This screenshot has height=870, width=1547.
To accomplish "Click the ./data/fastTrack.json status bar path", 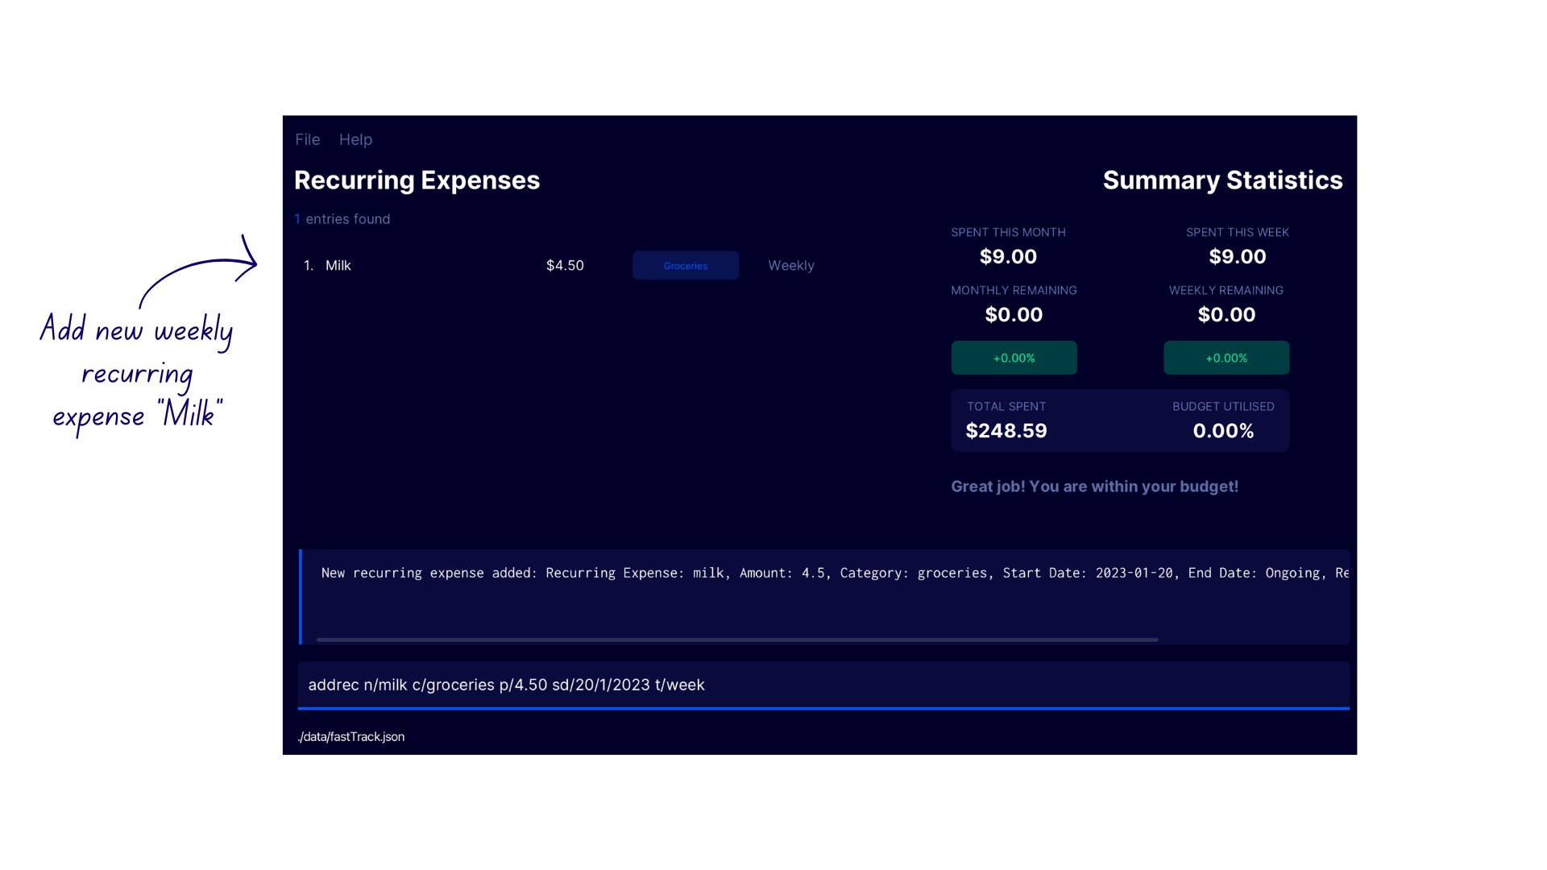I will (x=350, y=736).
